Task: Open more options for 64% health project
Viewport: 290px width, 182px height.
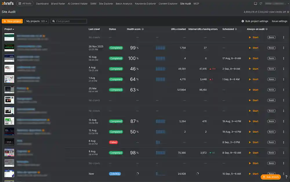Action: 284,79
